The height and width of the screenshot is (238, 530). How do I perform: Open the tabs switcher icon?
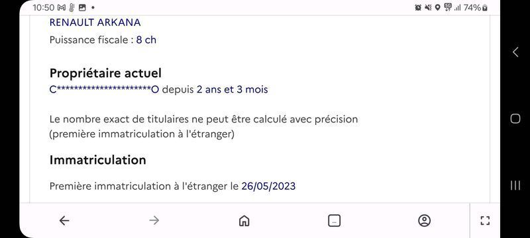click(x=335, y=221)
